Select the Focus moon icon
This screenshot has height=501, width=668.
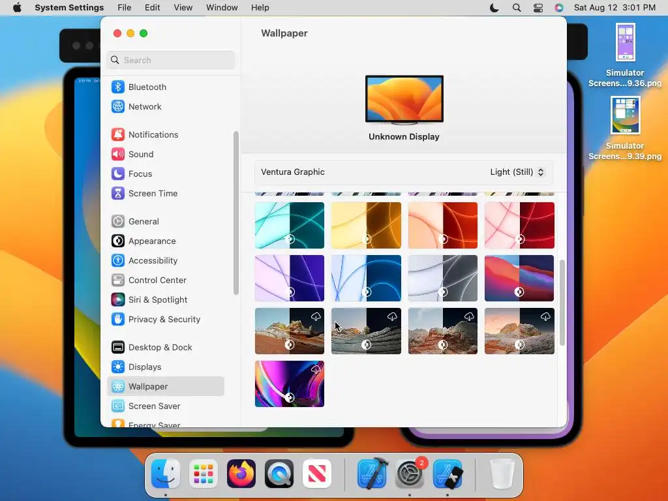(x=118, y=174)
